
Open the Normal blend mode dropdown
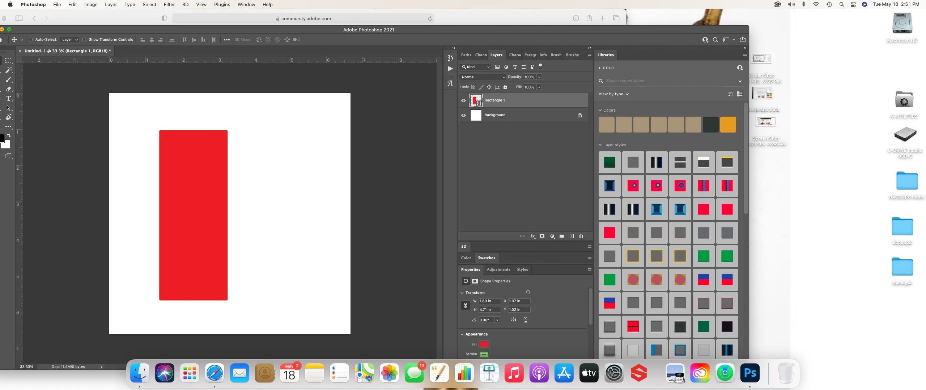click(x=483, y=77)
